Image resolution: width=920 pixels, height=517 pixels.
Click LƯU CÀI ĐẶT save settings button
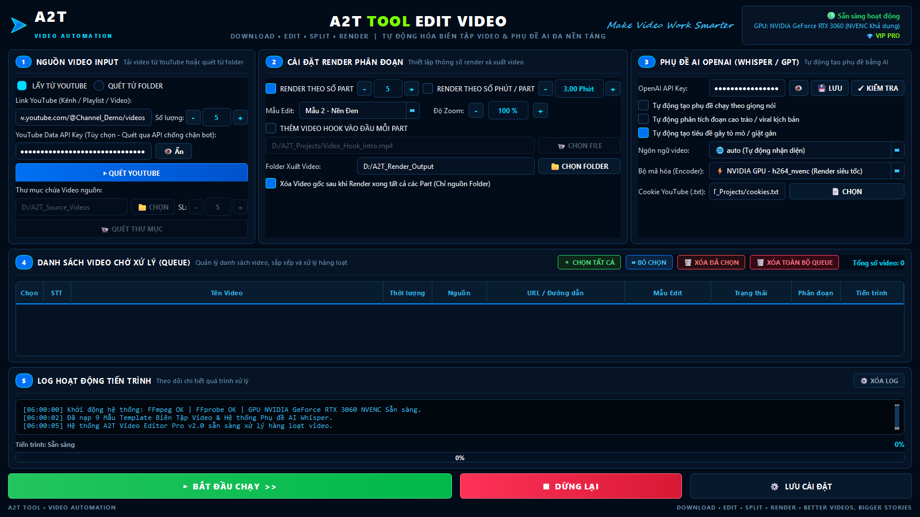click(x=800, y=486)
